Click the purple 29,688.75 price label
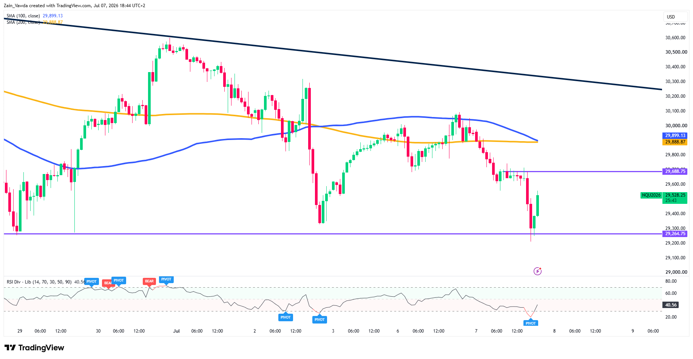Image resolution: width=693 pixels, height=359 pixels. tap(675, 171)
